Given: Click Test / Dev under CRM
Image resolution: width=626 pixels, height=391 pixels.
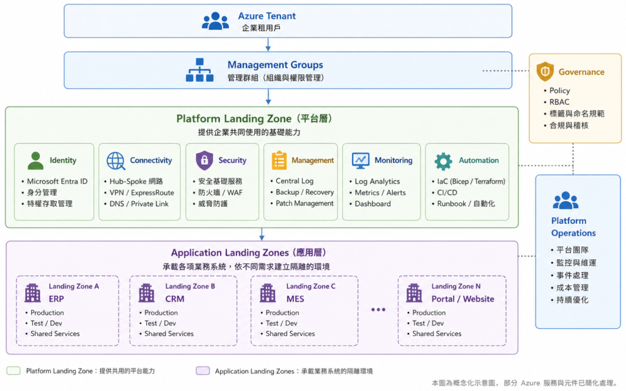Looking at the screenshot, I should (160, 323).
